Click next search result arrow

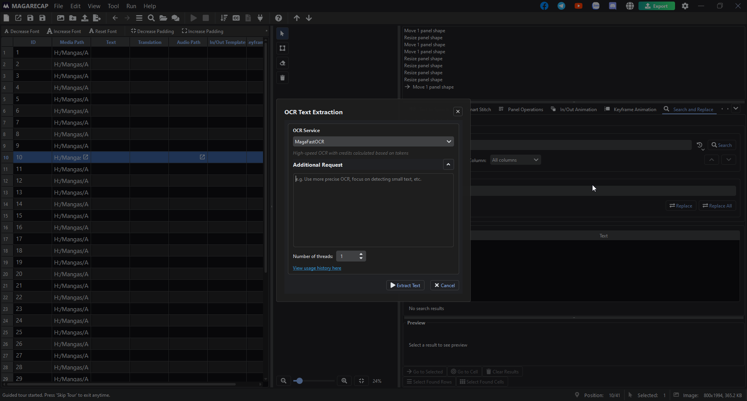click(729, 160)
